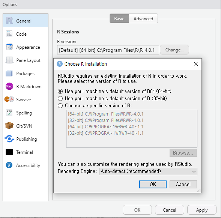Select default R64 64-bit radio option
The height and width of the screenshot is (218, 221).
pyautogui.click(x=60, y=91)
